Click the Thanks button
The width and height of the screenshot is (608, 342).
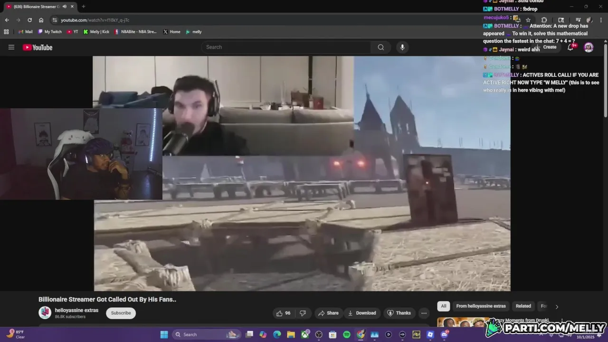(x=399, y=313)
